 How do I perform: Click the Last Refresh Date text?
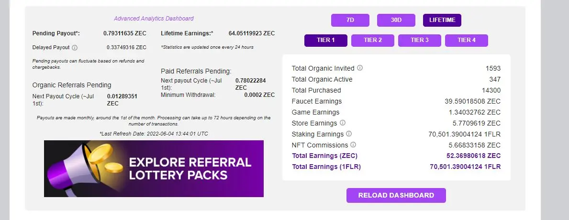[x=154, y=134]
